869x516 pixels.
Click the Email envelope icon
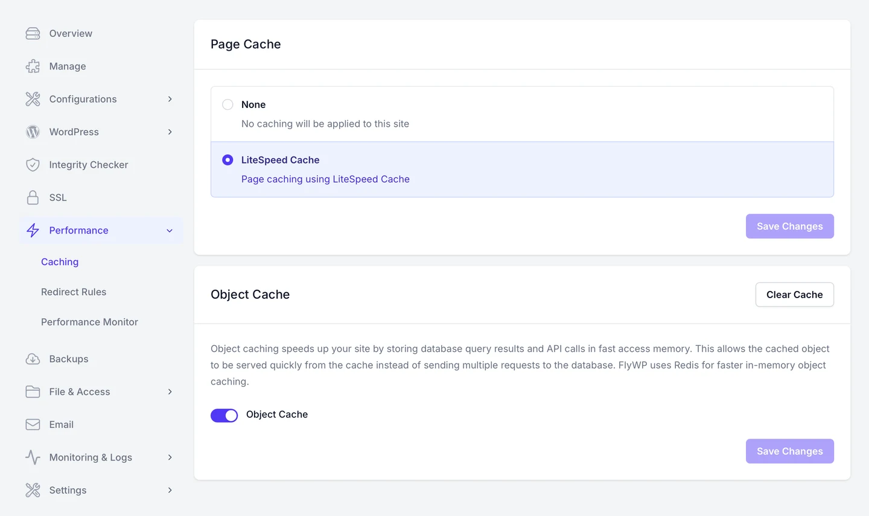pos(33,424)
